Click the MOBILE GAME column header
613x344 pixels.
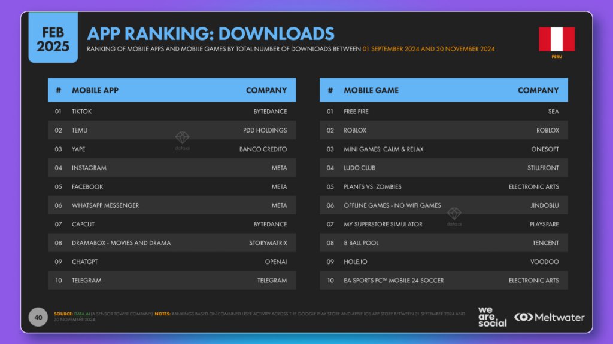(x=371, y=90)
